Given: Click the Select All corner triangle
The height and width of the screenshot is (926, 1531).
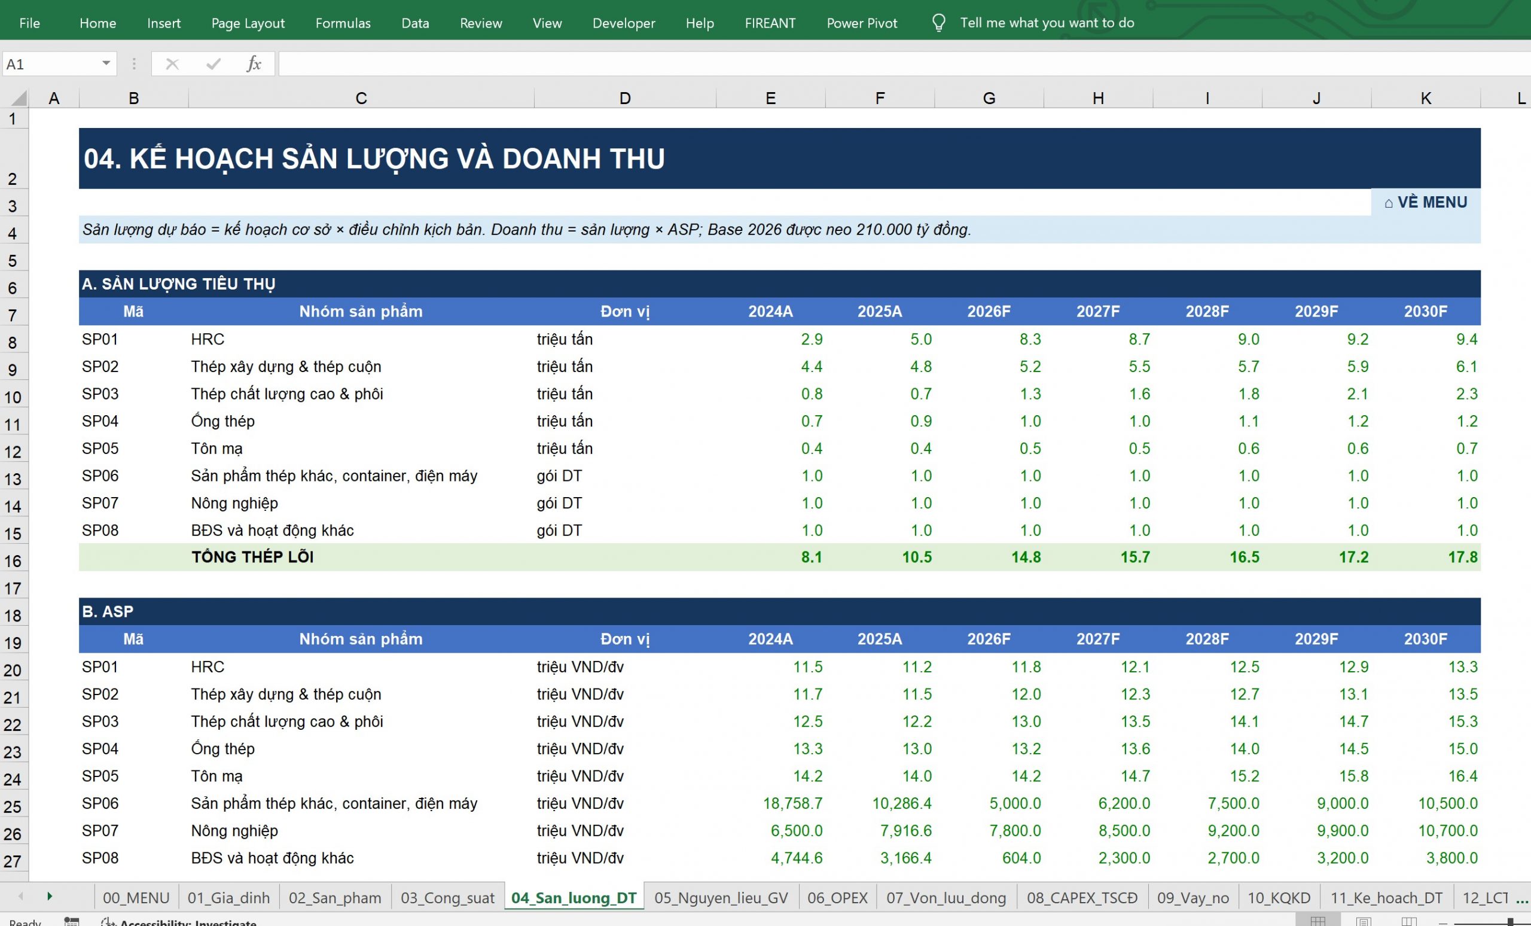Looking at the screenshot, I should [x=19, y=98].
